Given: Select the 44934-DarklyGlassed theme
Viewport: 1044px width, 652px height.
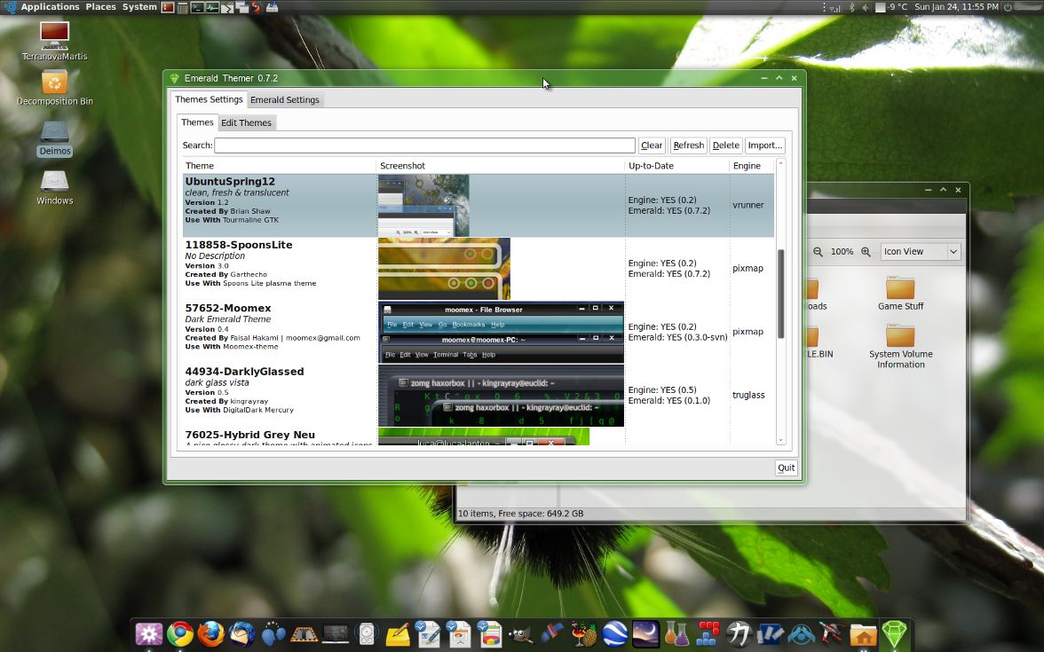Looking at the screenshot, I should [x=478, y=396].
